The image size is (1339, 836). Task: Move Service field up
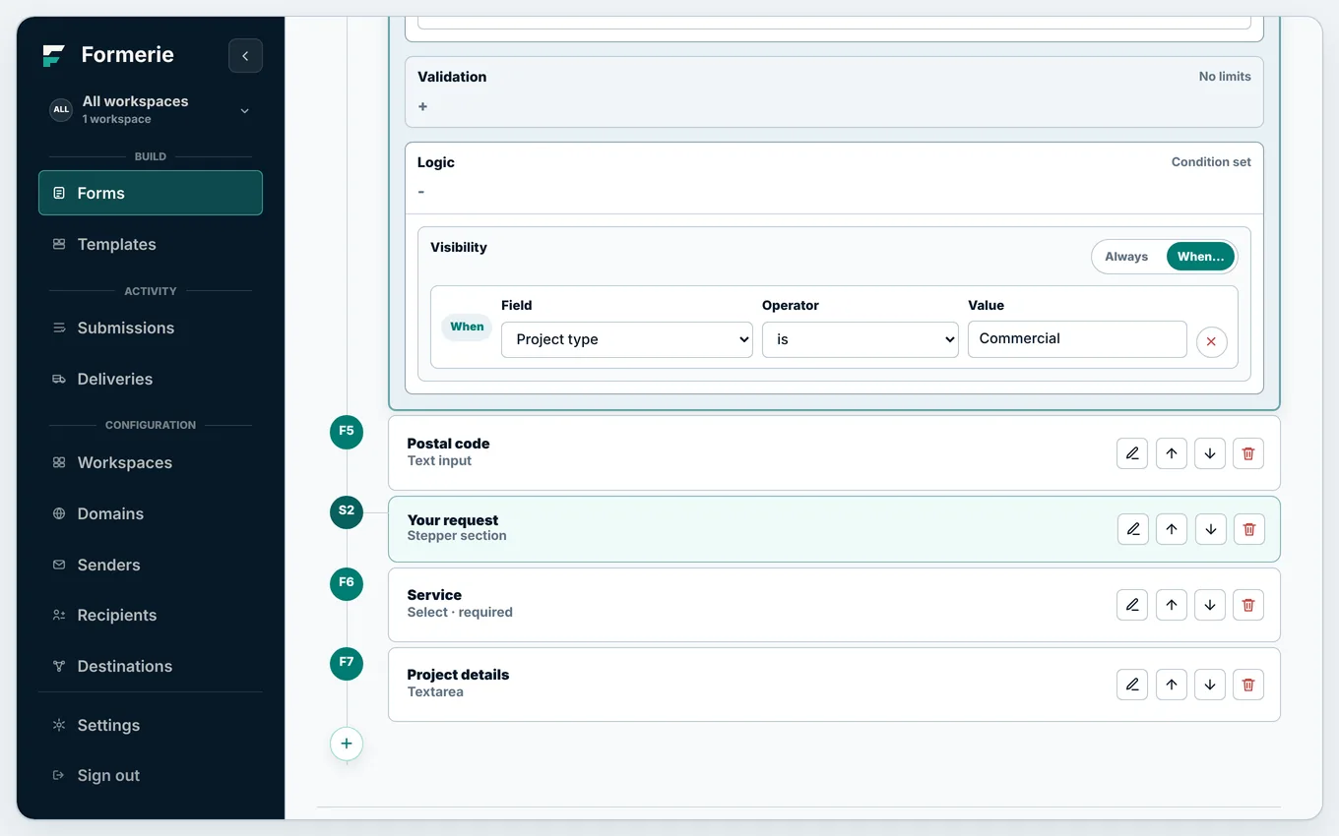click(1171, 605)
